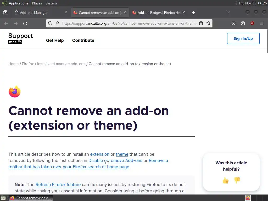Click the page vertical scrollbar
The width and height of the screenshot is (268, 201).
[267, 41]
